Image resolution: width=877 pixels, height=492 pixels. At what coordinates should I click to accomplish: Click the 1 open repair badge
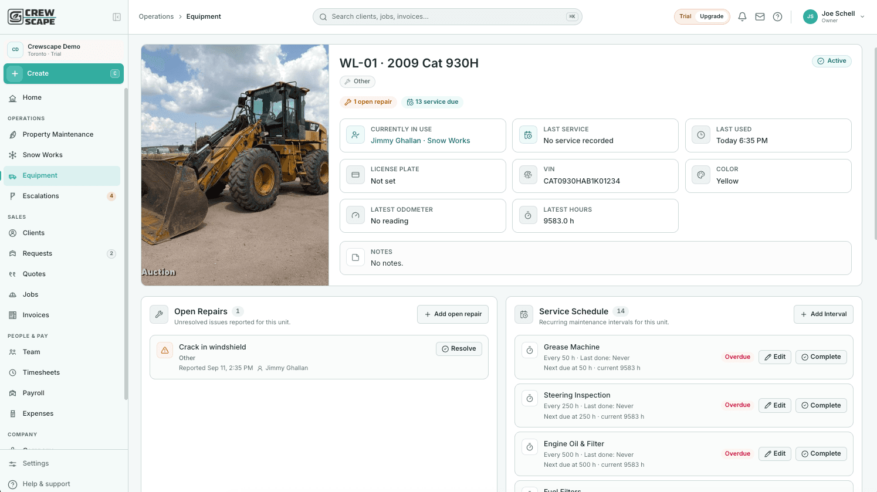[x=368, y=102]
